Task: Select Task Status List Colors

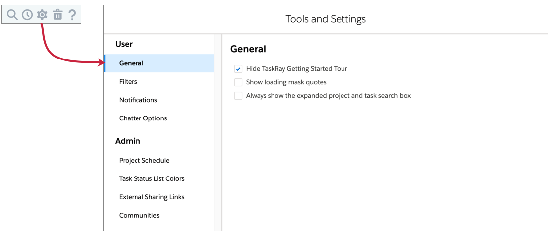Action: 151,179
